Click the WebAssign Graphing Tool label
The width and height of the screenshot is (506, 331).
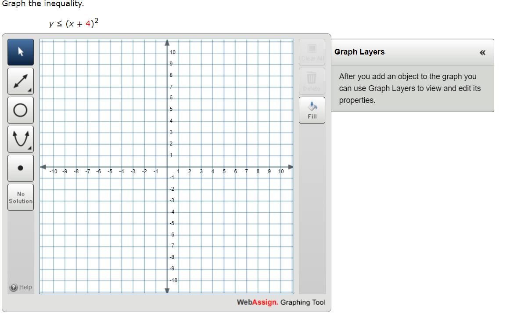(x=280, y=302)
